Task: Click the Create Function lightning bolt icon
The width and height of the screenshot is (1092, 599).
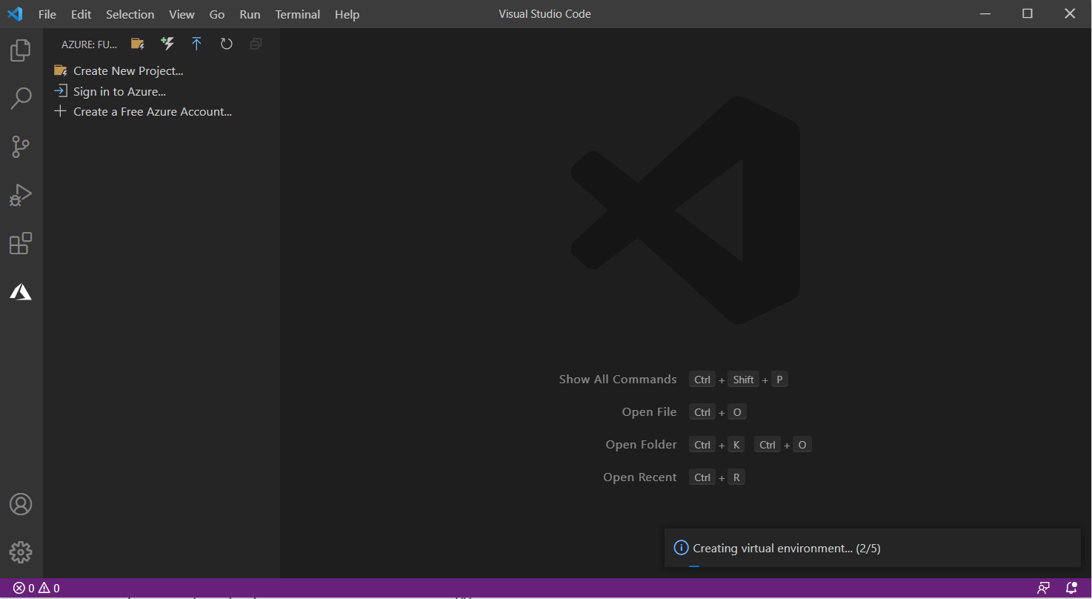Action: point(167,44)
